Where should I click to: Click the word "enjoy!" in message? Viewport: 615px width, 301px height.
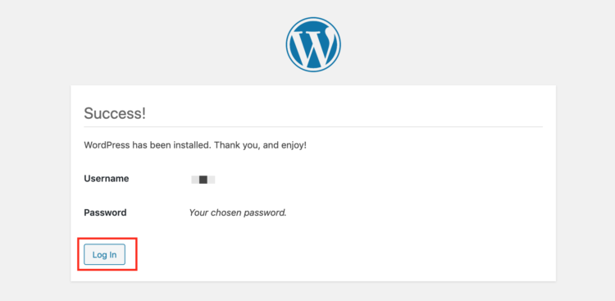coord(294,145)
